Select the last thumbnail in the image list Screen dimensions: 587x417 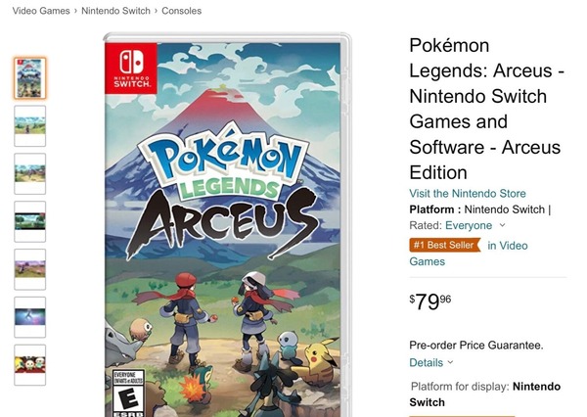click(x=29, y=365)
